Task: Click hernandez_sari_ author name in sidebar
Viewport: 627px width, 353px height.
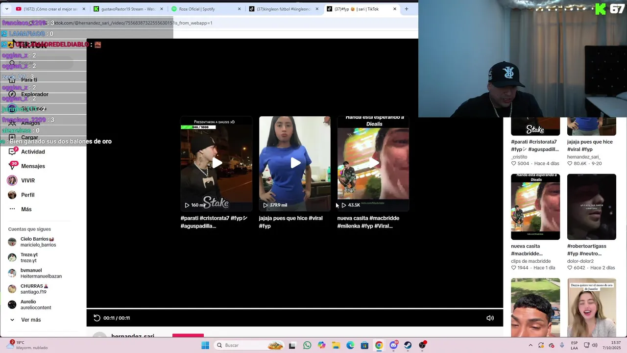Action: pos(584,157)
